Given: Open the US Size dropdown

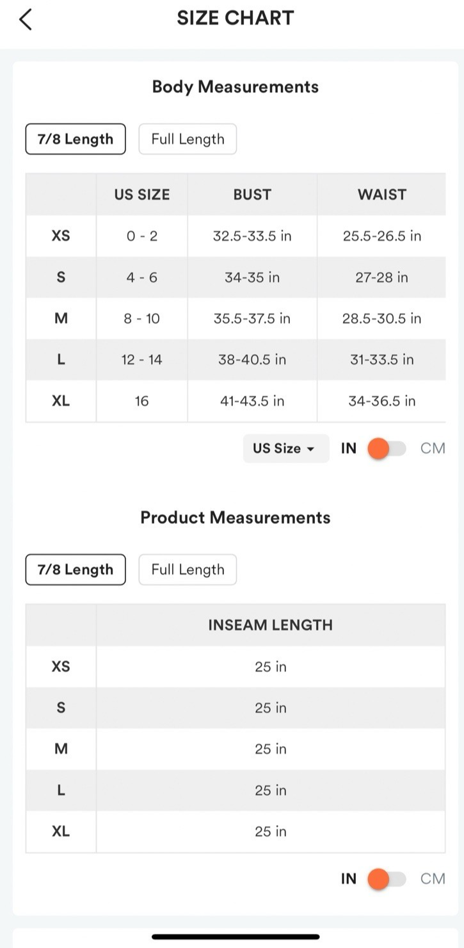Looking at the screenshot, I should 285,448.
